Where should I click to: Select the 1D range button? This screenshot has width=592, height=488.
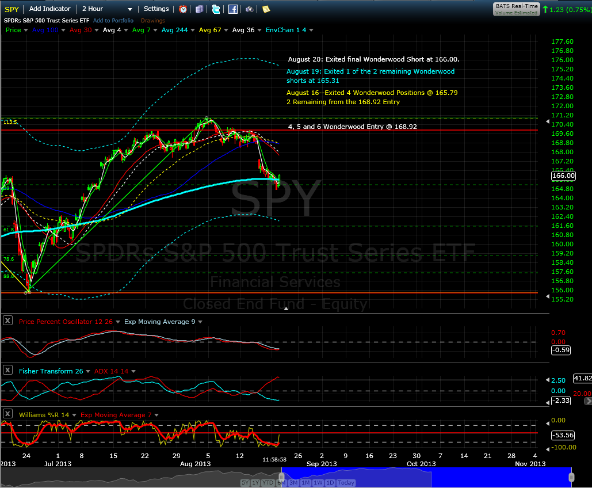click(330, 482)
